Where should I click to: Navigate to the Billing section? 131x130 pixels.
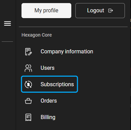pos(48,117)
